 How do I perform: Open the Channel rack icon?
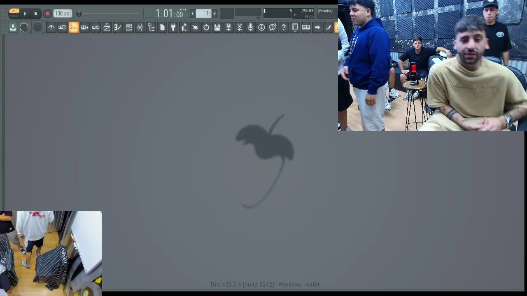[129, 27]
